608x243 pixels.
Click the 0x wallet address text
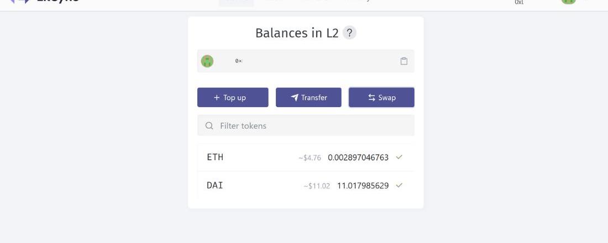[239, 61]
